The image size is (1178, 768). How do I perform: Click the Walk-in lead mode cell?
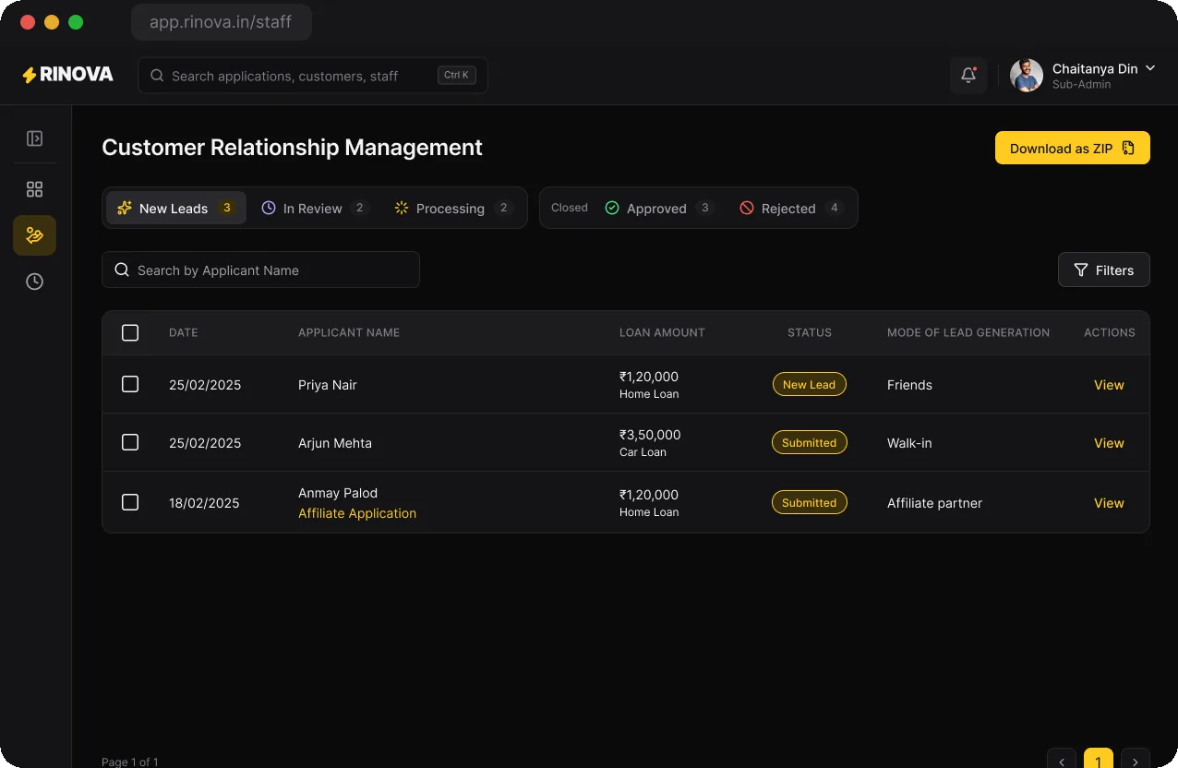pyautogui.click(x=909, y=443)
